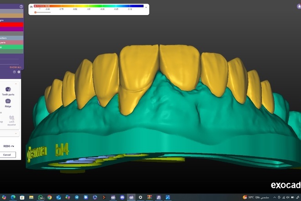Click the 'bl4' embossed label on model base
This screenshot has width=301, height=201.
click(x=62, y=149)
